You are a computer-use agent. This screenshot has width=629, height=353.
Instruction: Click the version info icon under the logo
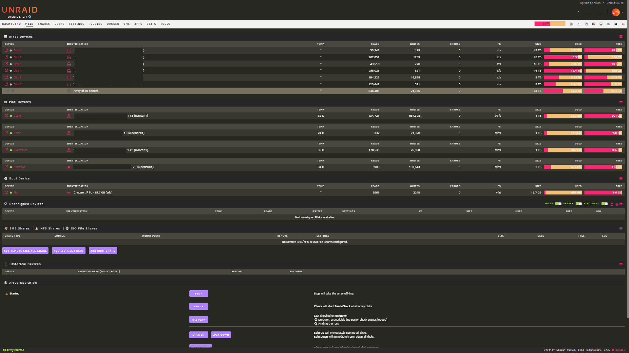point(30,17)
